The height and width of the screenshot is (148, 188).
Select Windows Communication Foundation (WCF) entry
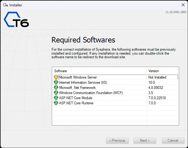(x=115, y=92)
